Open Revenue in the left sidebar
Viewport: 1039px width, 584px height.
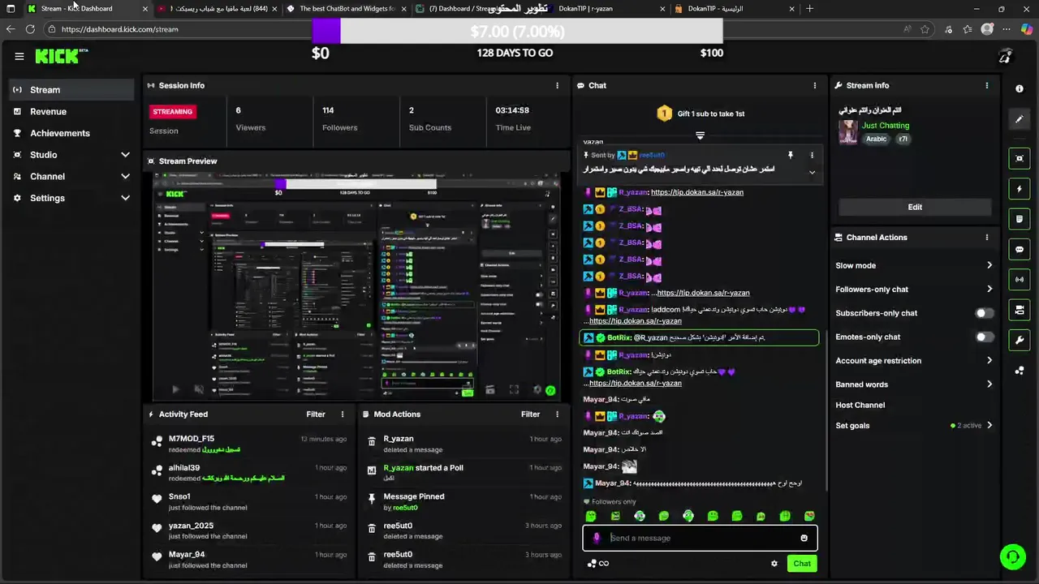[x=71, y=112]
